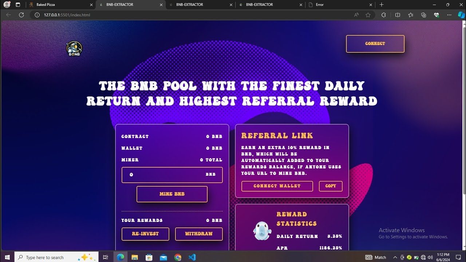466x262 pixels.
Task: Click the Withdraw button
Action: [x=199, y=234]
